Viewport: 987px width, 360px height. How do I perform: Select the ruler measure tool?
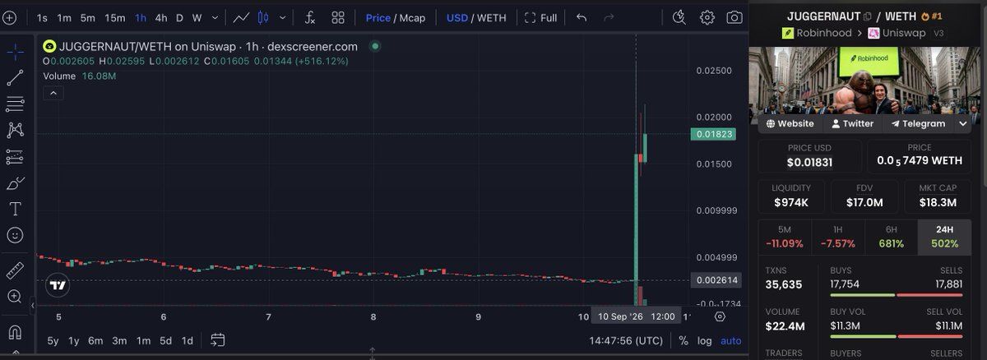click(x=15, y=270)
